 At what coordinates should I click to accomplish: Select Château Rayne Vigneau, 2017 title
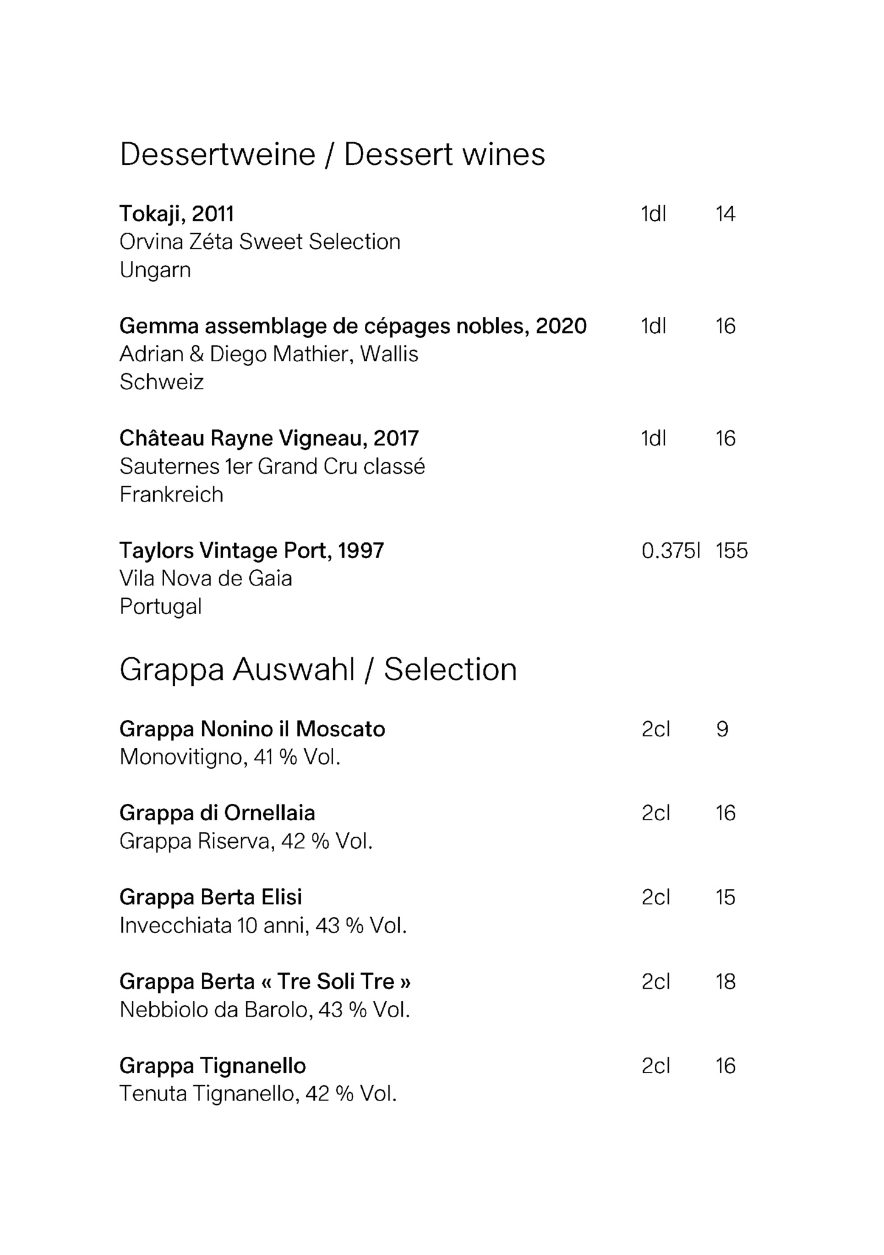point(269,438)
